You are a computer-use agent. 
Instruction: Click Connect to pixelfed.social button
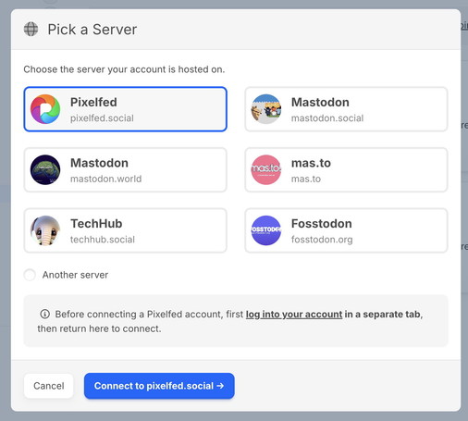pos(159,386)
